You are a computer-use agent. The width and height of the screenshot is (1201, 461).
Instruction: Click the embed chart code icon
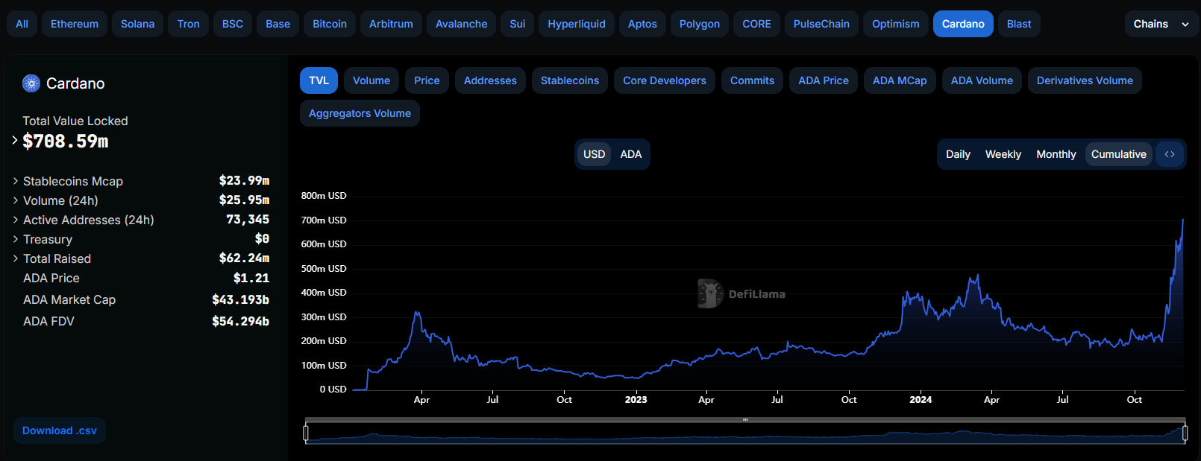(x=1170, y=154)
